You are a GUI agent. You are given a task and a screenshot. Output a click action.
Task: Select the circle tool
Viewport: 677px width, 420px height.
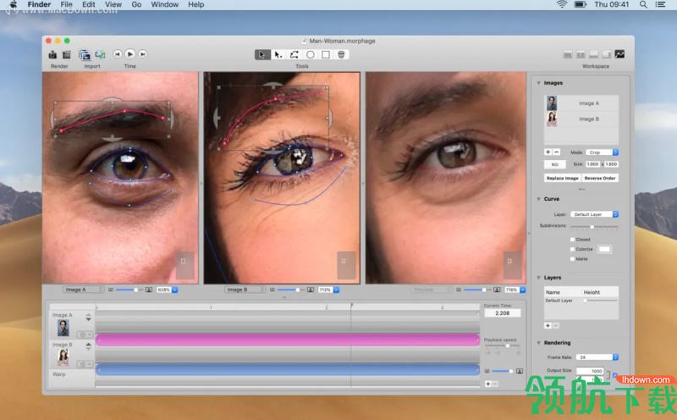coord(310,54)
